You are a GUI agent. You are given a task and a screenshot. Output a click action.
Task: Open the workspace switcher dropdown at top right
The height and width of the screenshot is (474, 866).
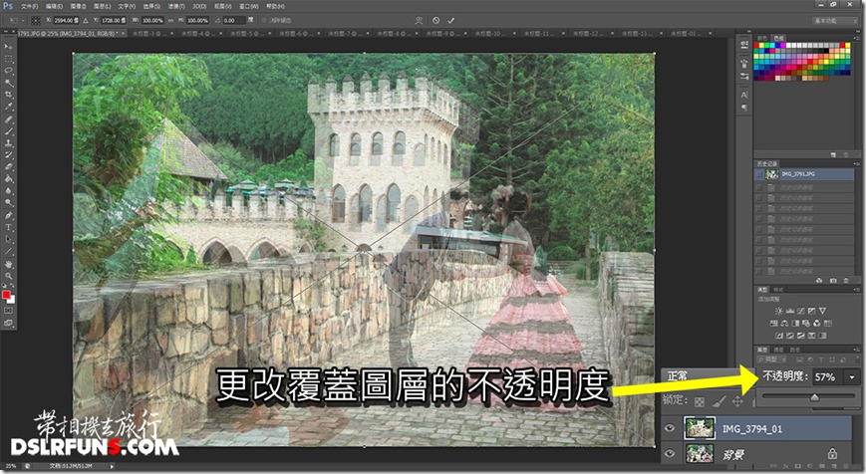coord(825,20)
